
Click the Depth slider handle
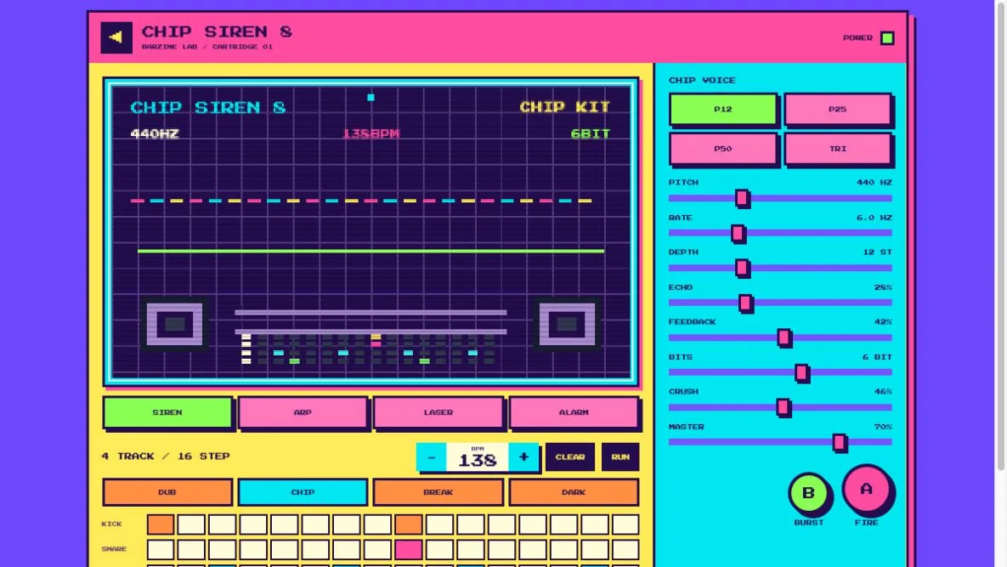(742, 268)
